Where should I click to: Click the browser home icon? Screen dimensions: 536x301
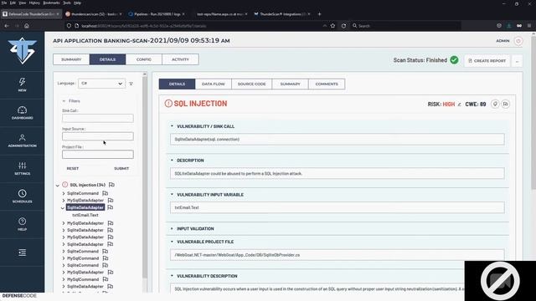(27, 26)
